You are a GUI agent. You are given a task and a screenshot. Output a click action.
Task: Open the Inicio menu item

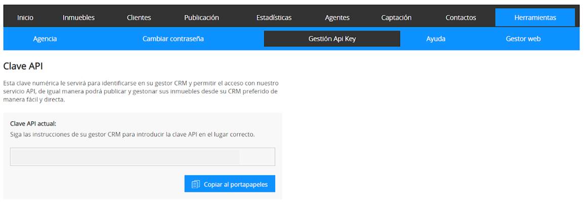point(25,18)
